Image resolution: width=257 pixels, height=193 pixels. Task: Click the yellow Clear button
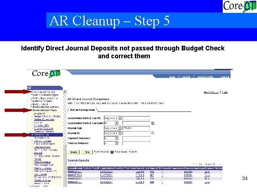tap(87, 152)
